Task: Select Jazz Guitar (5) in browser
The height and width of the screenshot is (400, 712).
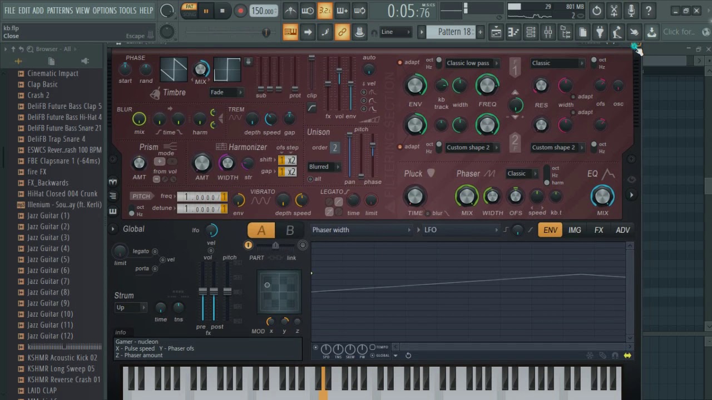Action: point(48,259)
